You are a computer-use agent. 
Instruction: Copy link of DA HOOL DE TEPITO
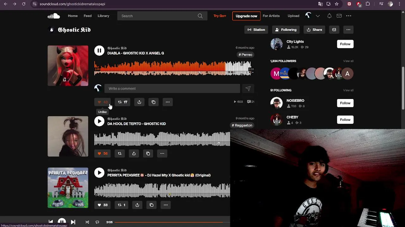pos(148,154)
